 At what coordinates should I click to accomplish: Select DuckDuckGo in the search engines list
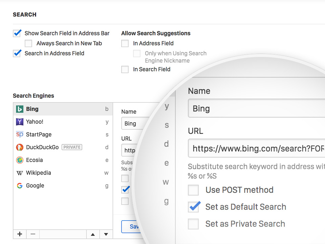click(63, 147)
